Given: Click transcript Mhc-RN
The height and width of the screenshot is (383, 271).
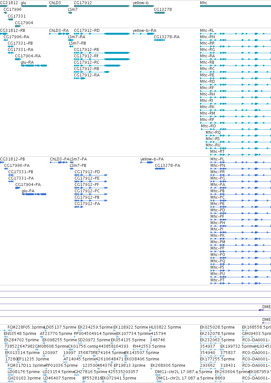Looking at the screenshot, I should point(207,37).
